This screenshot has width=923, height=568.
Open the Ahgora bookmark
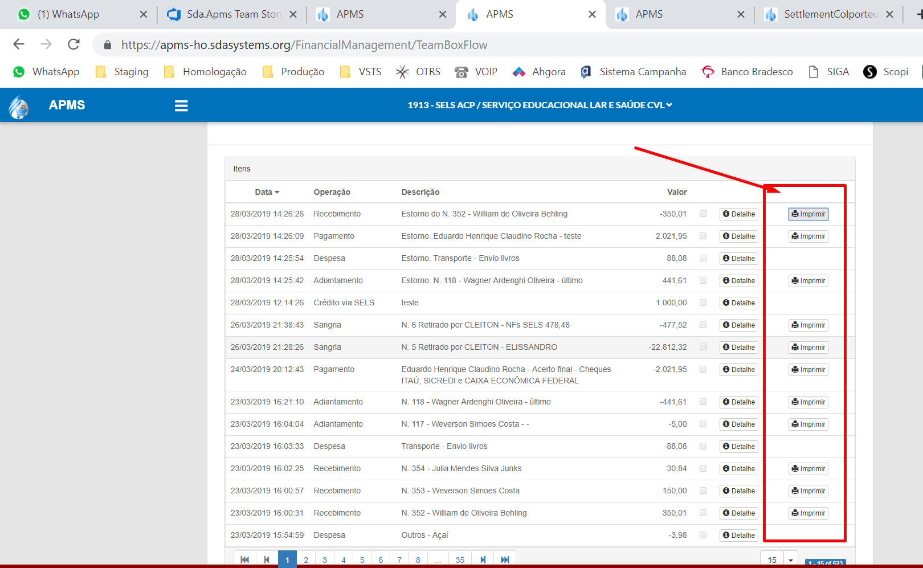click(x=539, y=72)
